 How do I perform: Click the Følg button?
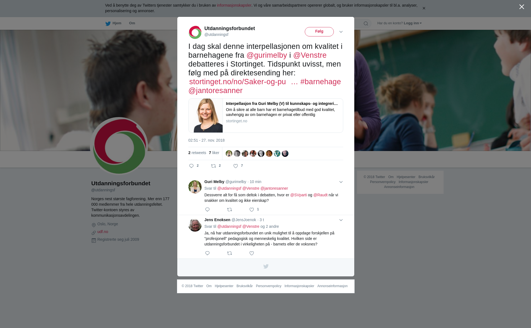click(x=319, y=32)
